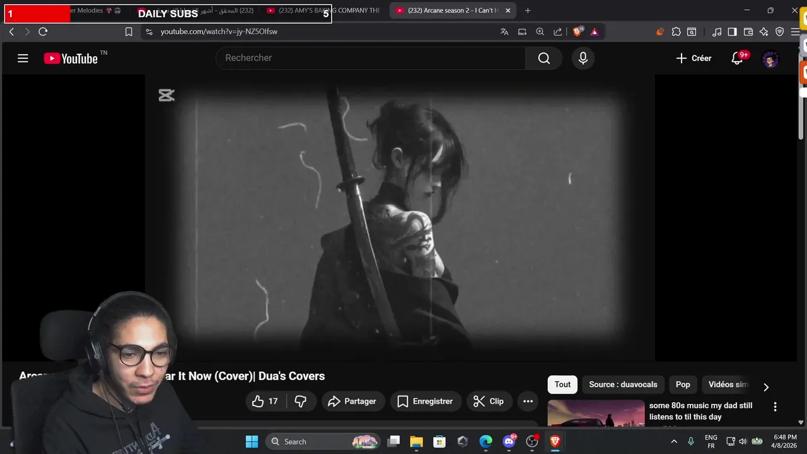This screenshot has width=807, height=454.
Task: Toggle the browser sidebar panel
Action: pyautogui.click(x=732, y=32)
